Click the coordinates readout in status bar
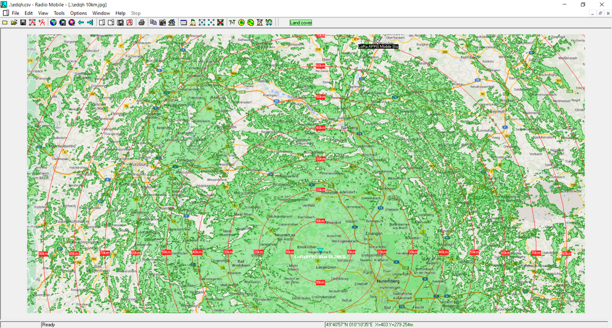This screenshot has height=328, width=612. click(x=369, y=324)
